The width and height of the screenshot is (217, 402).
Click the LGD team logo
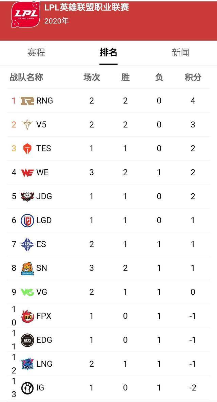pyautogui.click(x=27, y=221)
